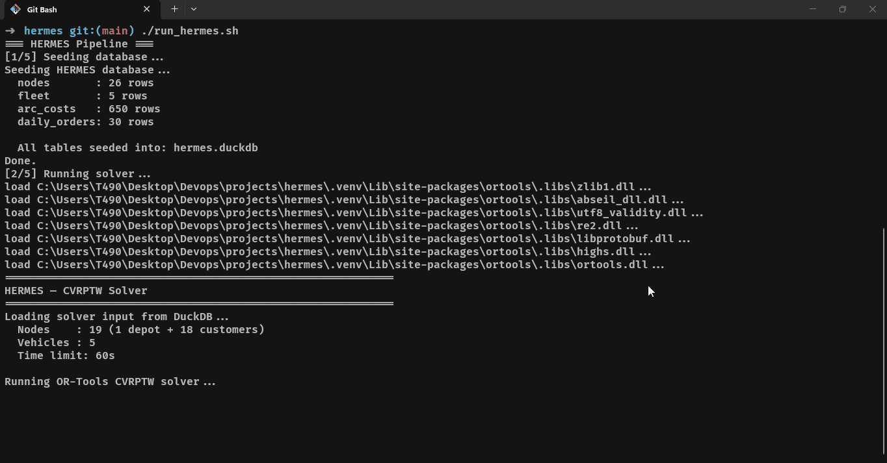Screen dimensions: 887x463
Task: Click 'Seeding HERMES database' output line
Action: pos(87,70)
